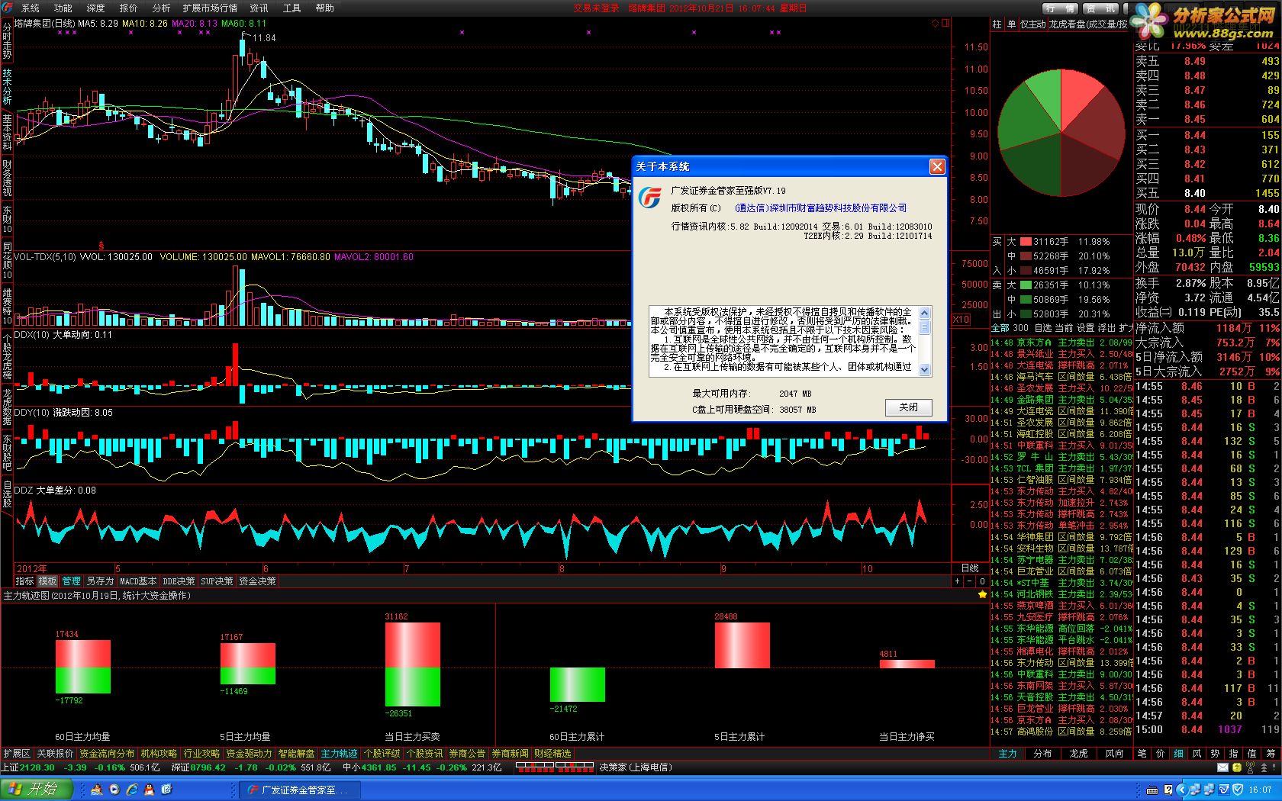This screenshot has height=801, width=1282.
Task: Click the yellow star icon in 主力轨迹图 header
Action: [x=982, y=595]
